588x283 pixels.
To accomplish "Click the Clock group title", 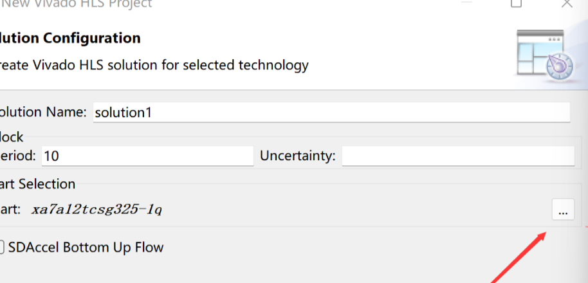I will 12,137.
